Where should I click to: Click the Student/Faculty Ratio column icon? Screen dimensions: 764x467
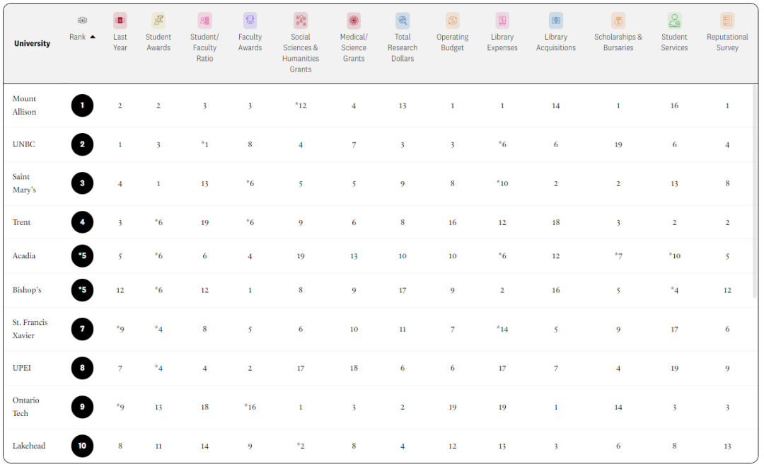[204, 21]
